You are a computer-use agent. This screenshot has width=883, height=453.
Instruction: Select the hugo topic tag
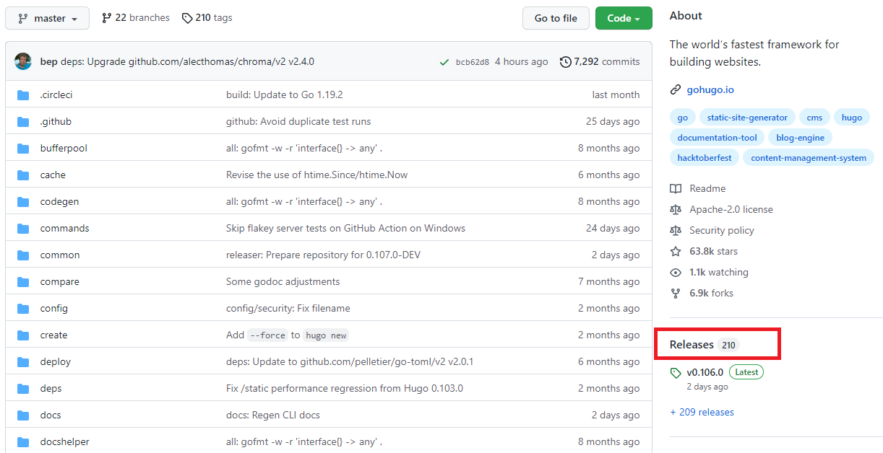click(852, 118)
